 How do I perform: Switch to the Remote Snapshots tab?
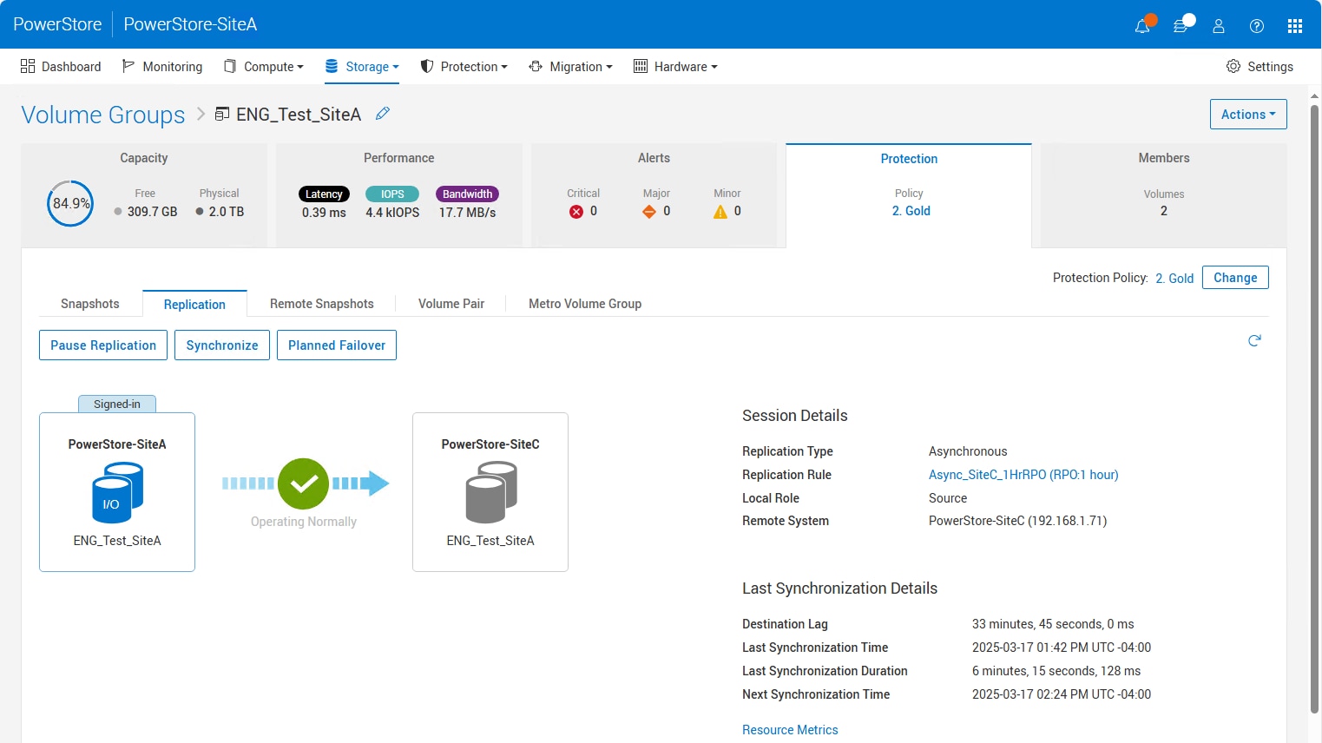(322, 304)
